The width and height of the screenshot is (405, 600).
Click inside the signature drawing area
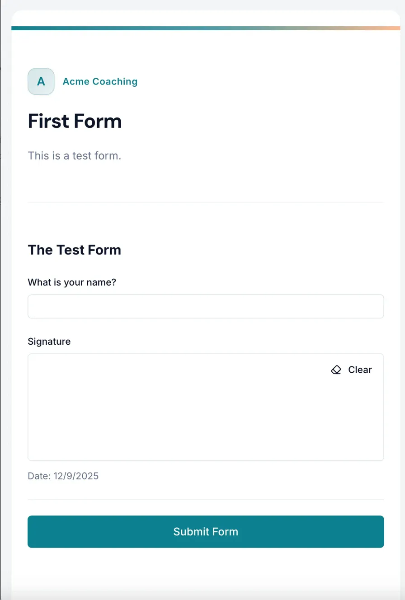point(206,416)
